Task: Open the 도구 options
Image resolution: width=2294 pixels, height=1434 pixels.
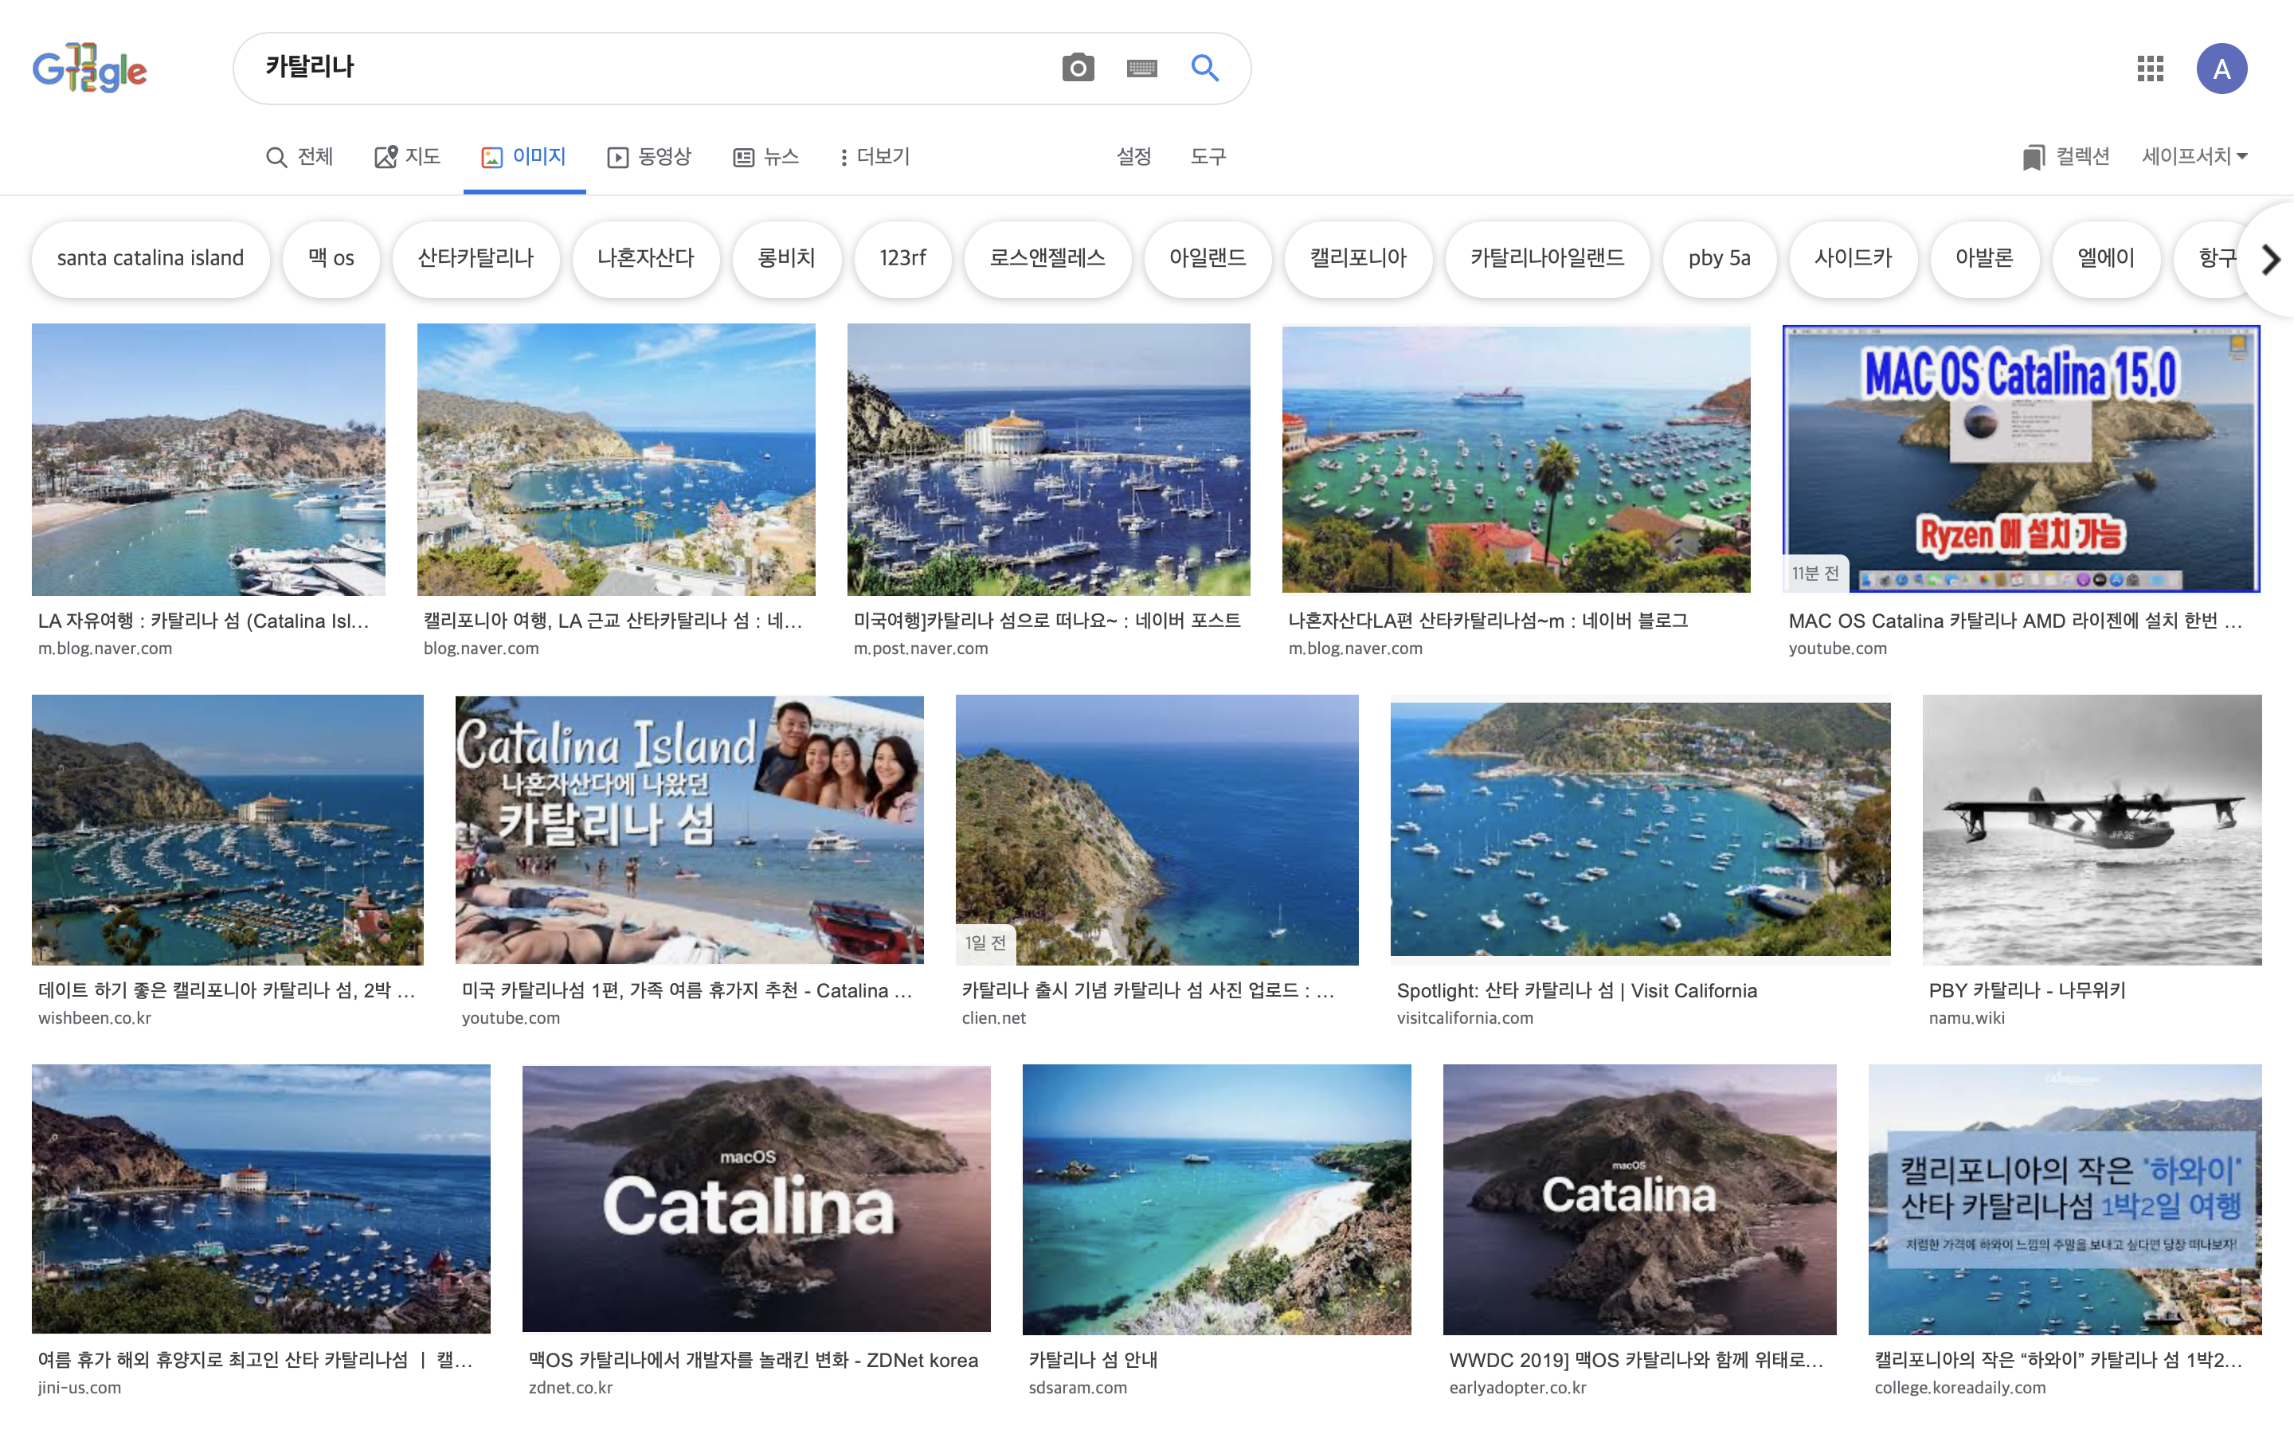Action: coord(1208,156)
